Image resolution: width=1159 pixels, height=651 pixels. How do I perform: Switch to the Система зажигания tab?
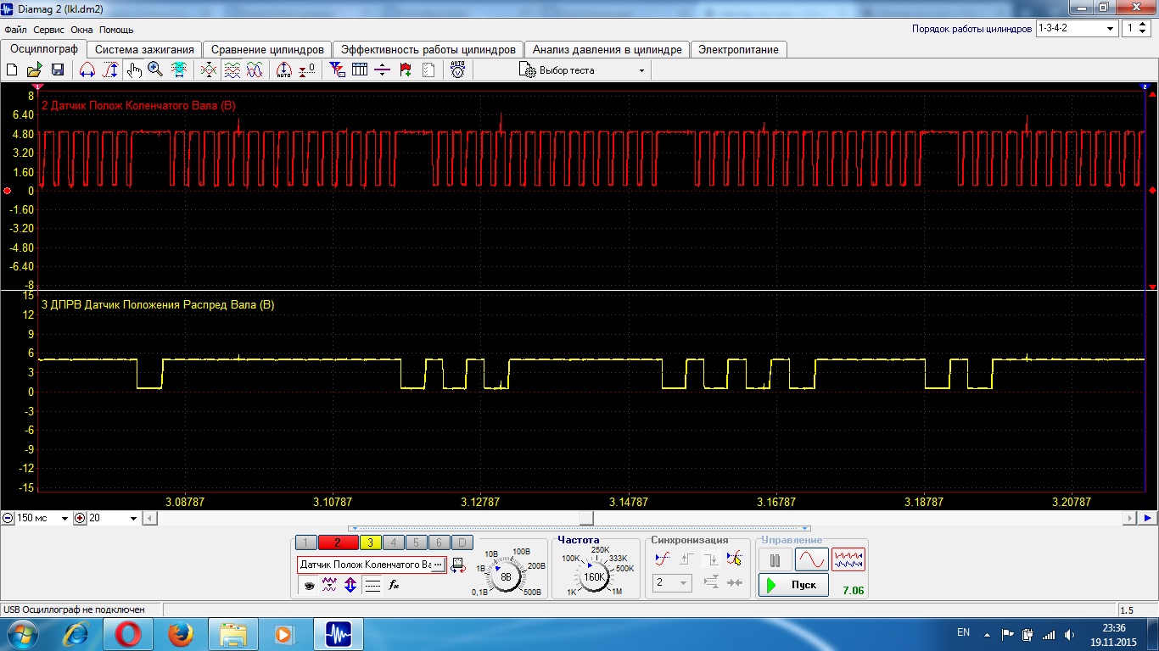(x=144, y=49)
